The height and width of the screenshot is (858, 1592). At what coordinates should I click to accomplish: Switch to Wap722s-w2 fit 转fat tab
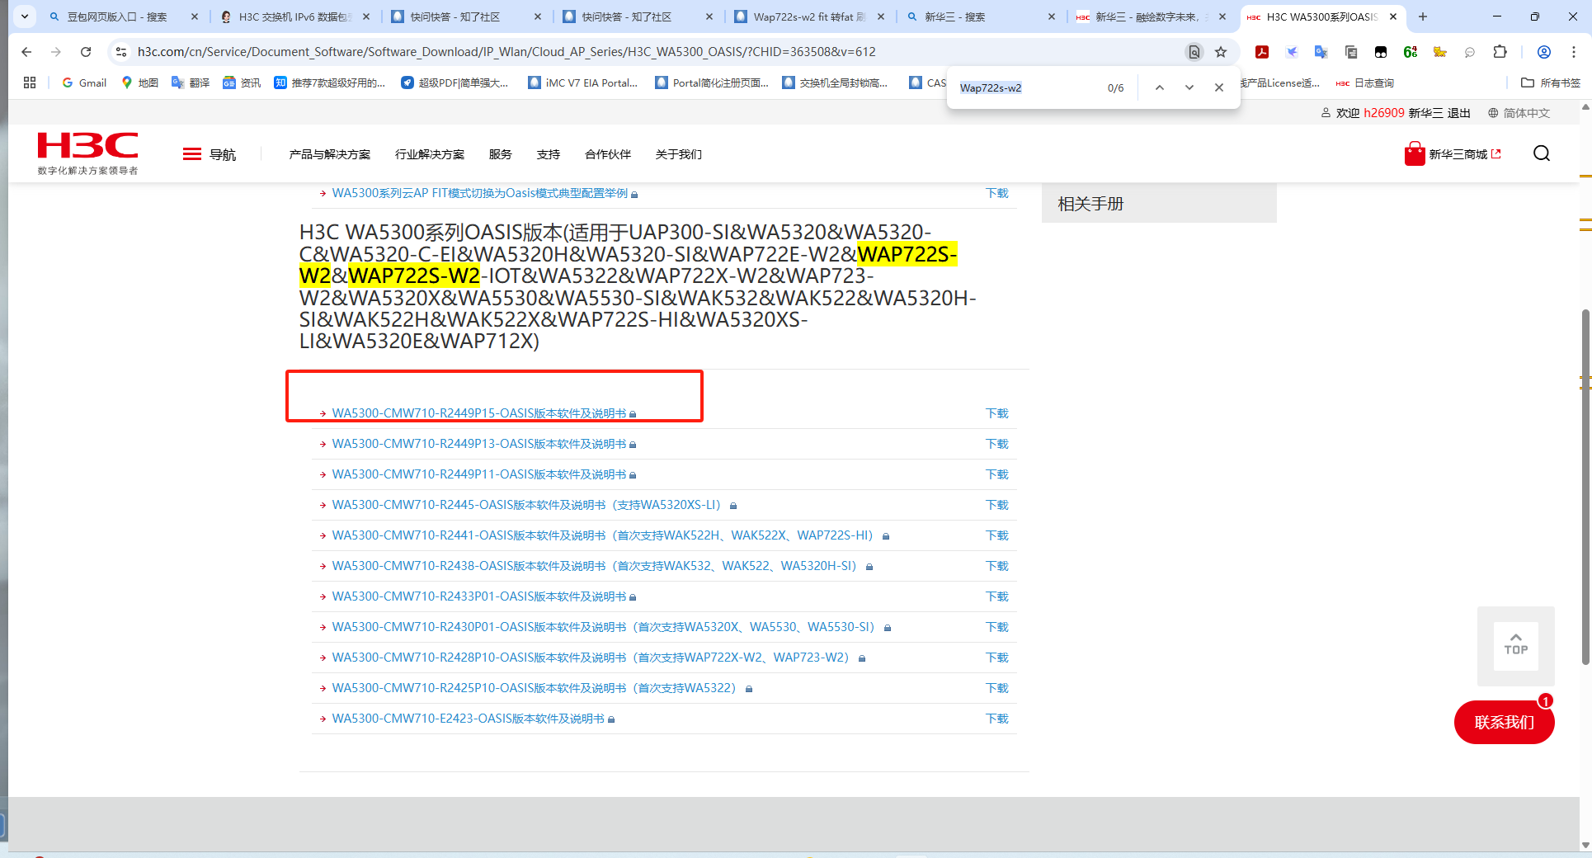click(808, 16)
